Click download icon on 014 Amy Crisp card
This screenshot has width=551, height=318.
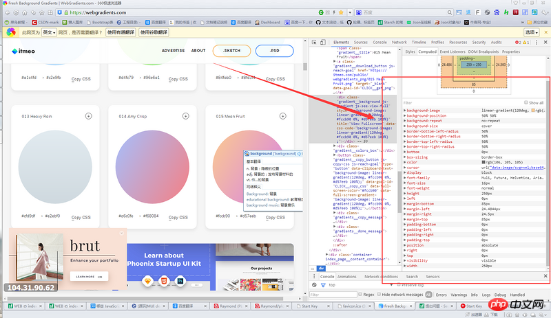tap(185, 116)
